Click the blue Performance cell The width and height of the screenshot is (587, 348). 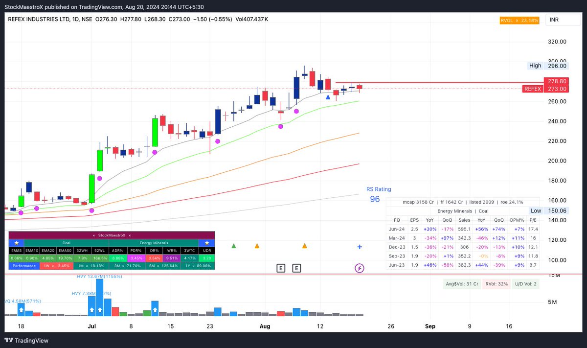[x=23, y=266]
